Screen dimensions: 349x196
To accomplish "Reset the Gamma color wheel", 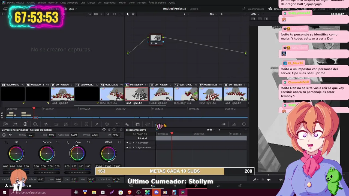I will point(58,142).
